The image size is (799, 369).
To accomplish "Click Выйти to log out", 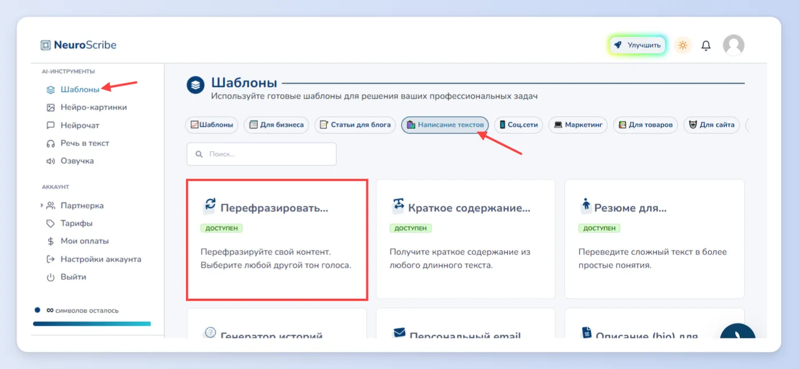I will click(x=66, y=277).
